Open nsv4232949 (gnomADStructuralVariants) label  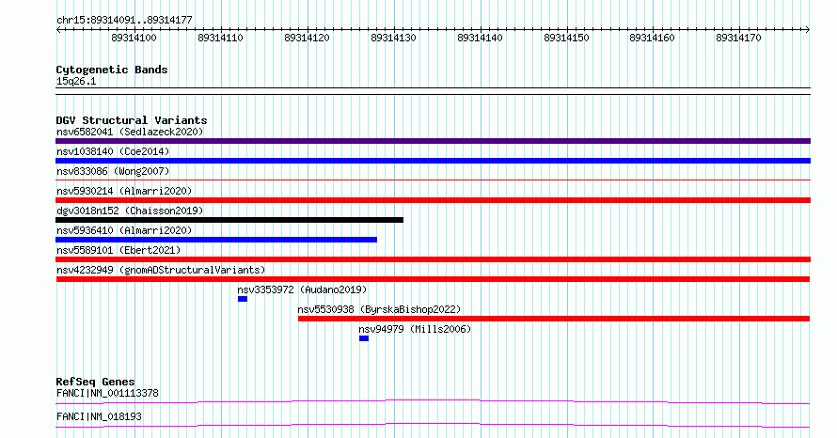(x=161, y=270)
